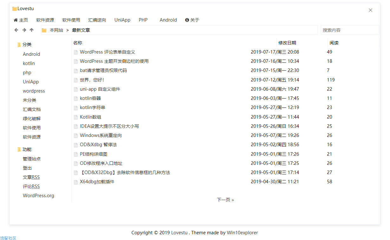Click the Lovestu title folder icon
This screenshot has height=240, width=390.
(x=15, y=9)
